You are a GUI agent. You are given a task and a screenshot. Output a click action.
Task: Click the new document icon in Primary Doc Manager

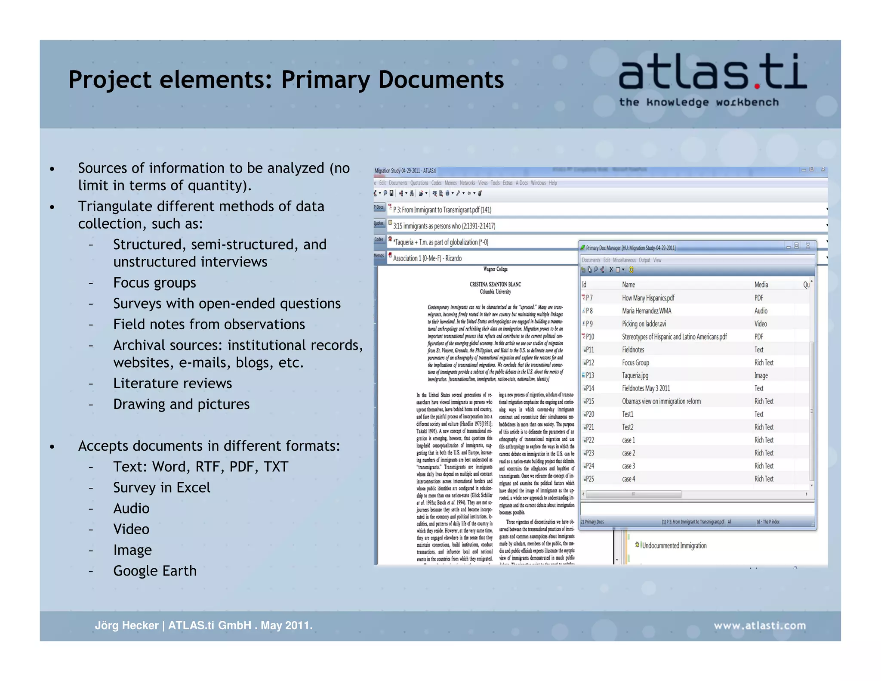583,270
